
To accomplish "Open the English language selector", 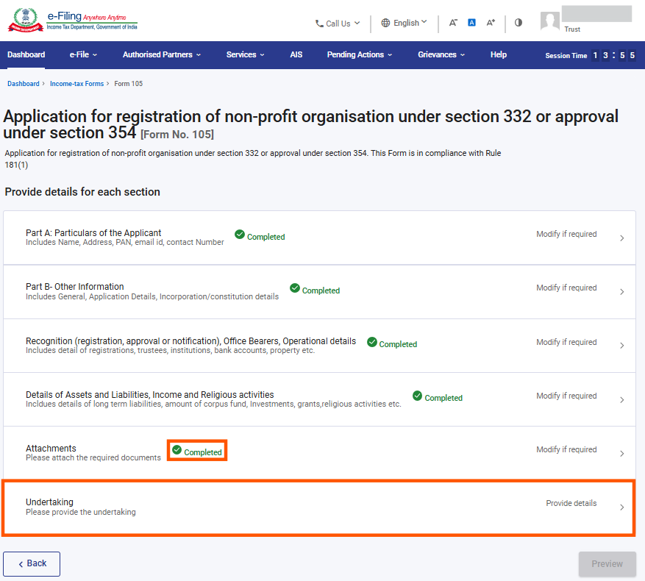I will 404,23.
